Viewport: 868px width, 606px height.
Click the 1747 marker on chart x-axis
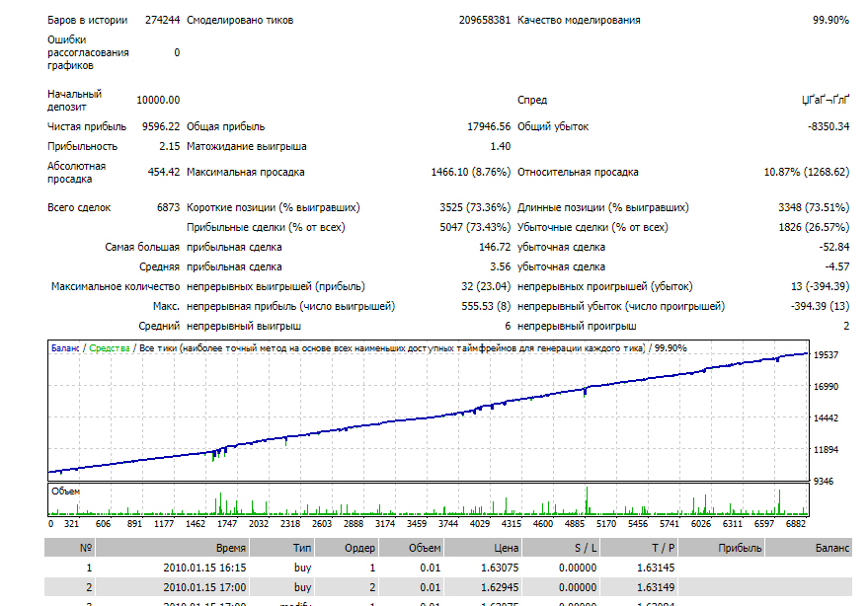(x=226, y=523)
